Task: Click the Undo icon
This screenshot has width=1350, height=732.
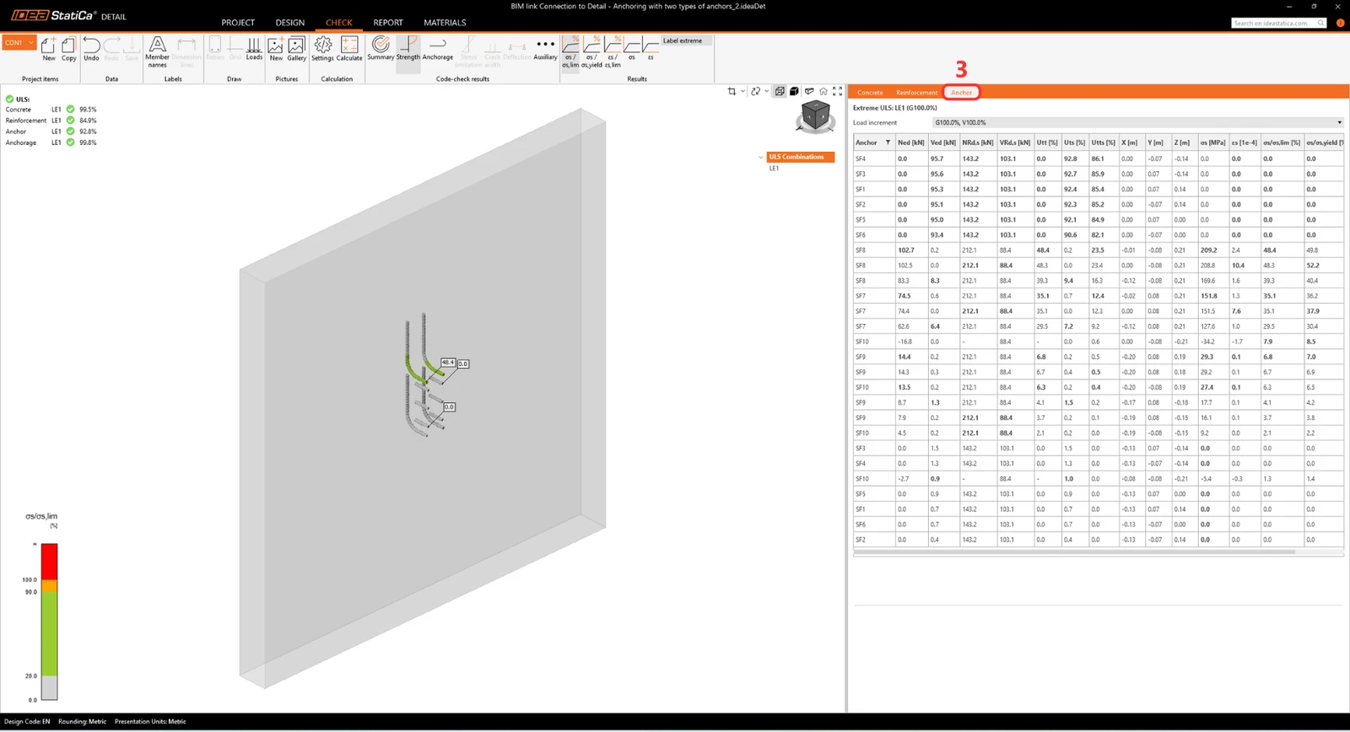Action: click(91, 48)
